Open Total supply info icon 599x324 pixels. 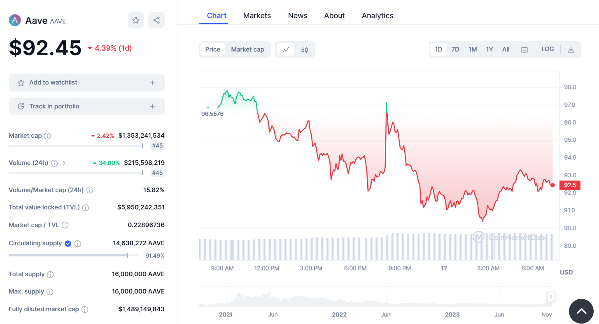point(50,274)
